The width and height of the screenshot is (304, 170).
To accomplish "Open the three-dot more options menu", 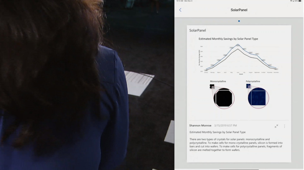I will point(285,126).
